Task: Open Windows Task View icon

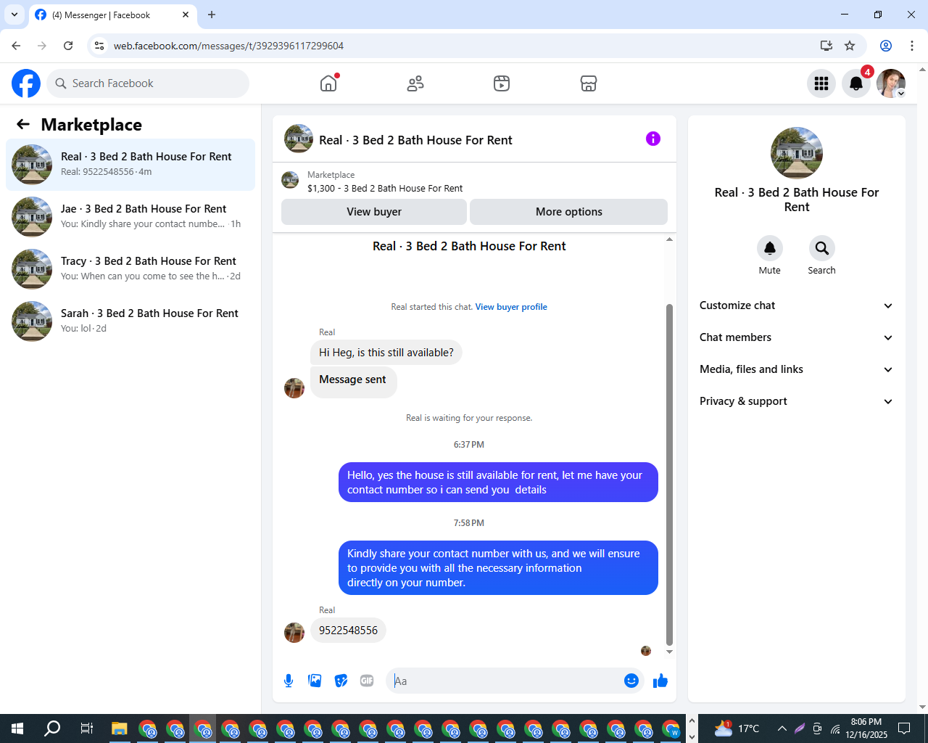Action: pos(86,728)
